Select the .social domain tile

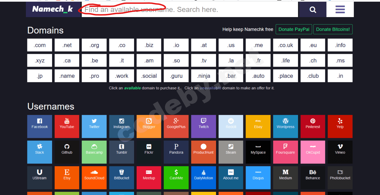(149, 76)
